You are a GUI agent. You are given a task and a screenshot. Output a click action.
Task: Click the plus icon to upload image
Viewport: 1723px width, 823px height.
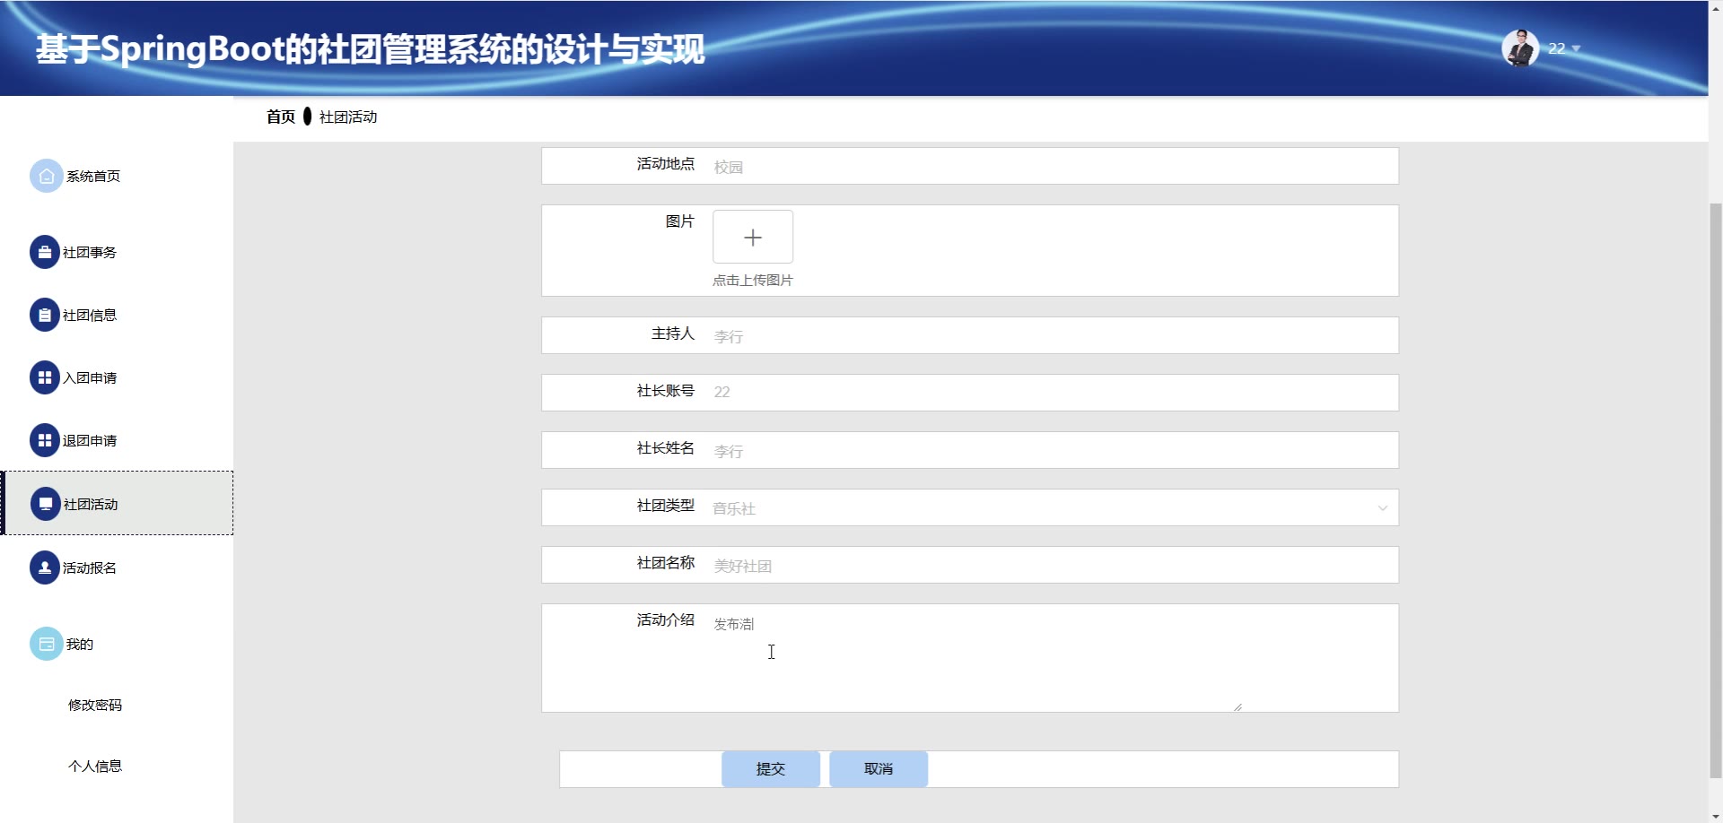tap(753, 238)
